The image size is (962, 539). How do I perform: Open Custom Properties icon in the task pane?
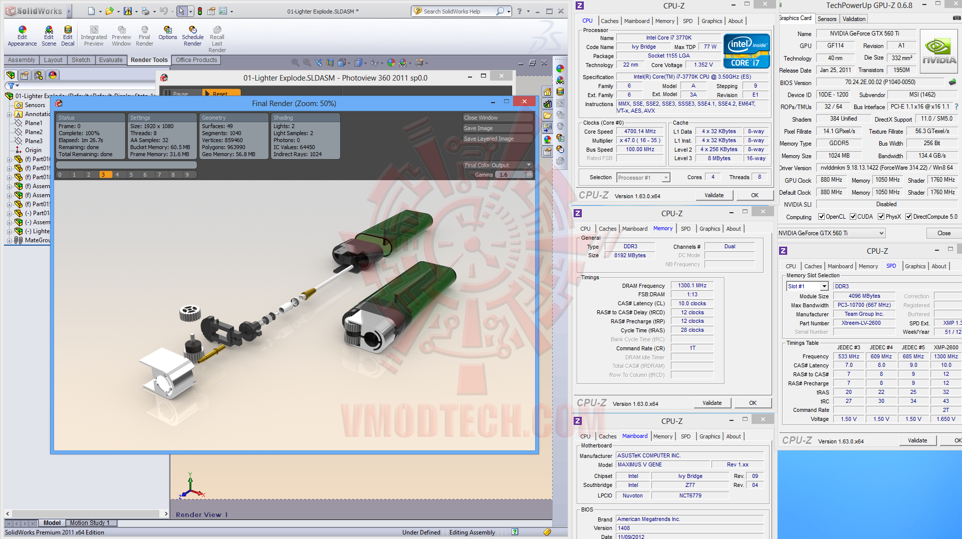pyautogui.click(x=547, y=151)
